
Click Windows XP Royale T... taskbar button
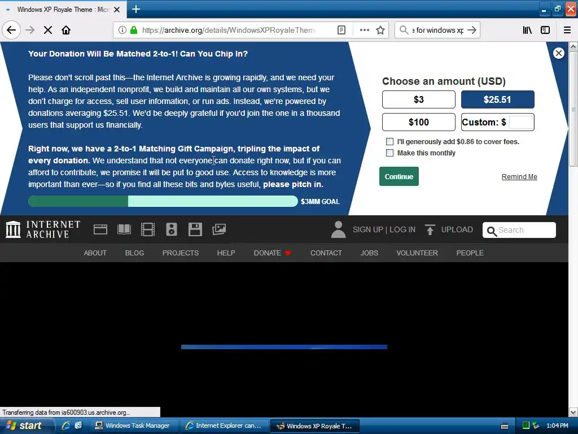[x=314, y=426]
